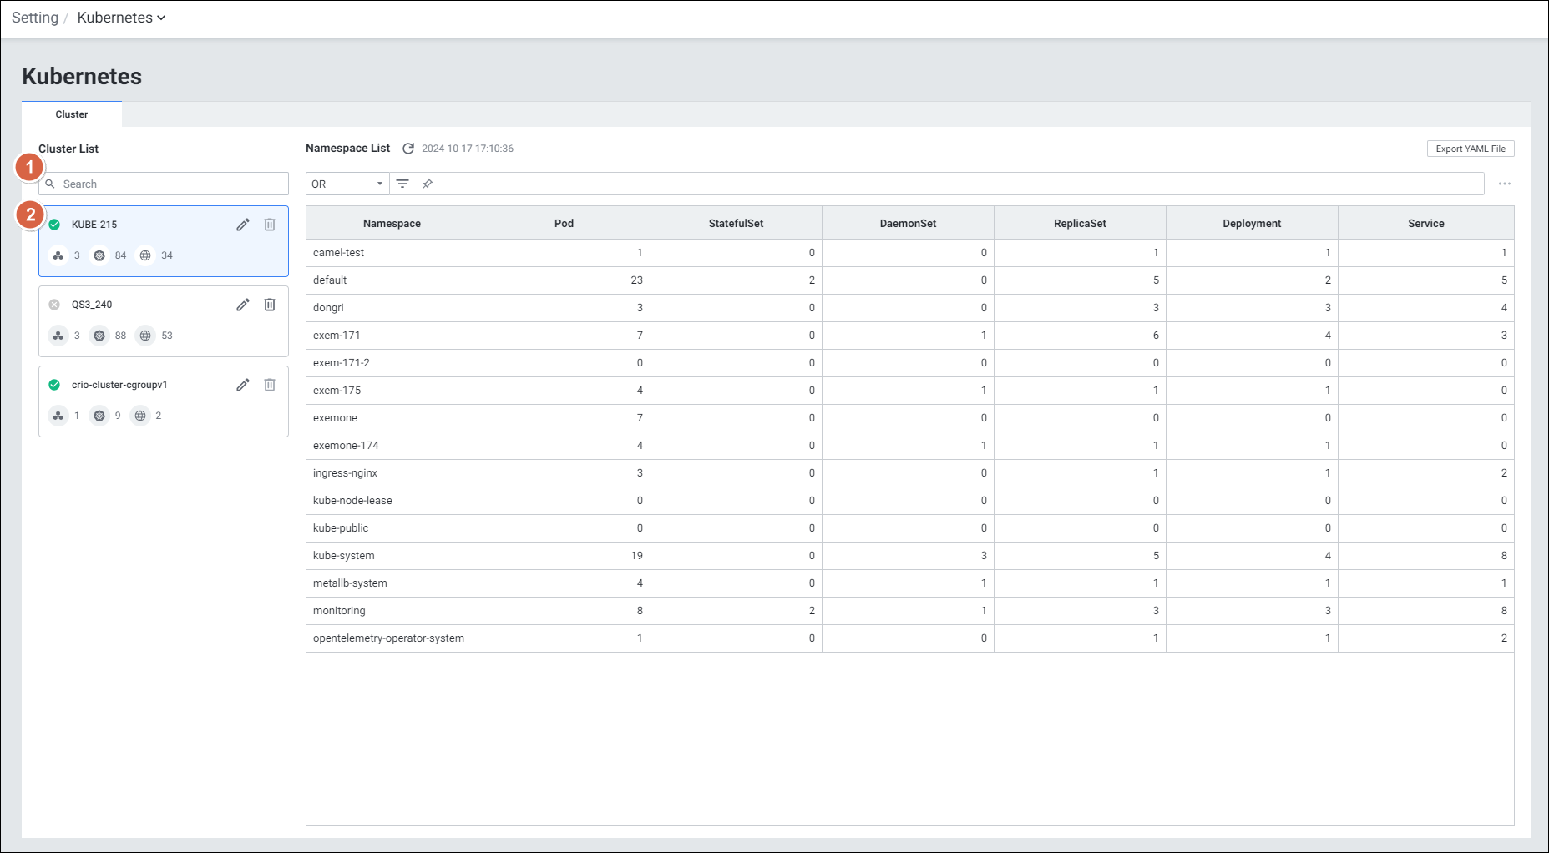Select the Cluster tab
Image resolution: width=1549 pixels, height=853 pixels.
(x=72, y=114)
